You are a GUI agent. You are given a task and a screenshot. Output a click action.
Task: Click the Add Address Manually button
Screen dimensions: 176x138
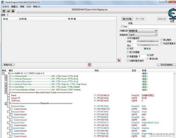tap(167, 65)
